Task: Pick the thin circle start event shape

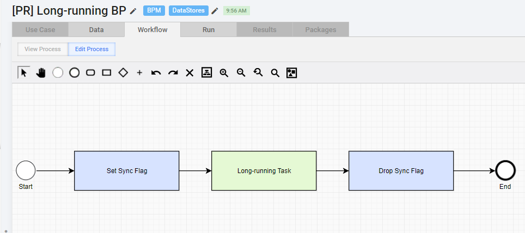Action: [x=58, y=72]
